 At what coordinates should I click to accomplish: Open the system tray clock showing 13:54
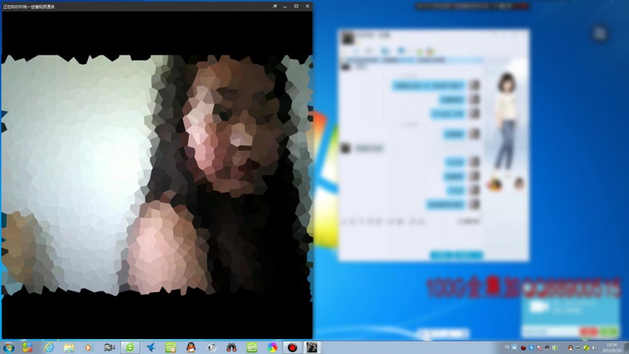pyautogui.click(x=611, y=347)
